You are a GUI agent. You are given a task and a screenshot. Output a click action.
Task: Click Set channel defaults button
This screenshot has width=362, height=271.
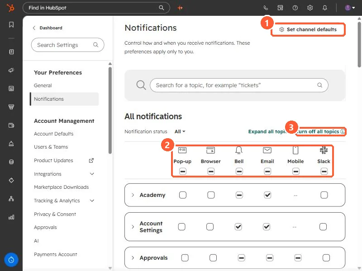point(308,29)
